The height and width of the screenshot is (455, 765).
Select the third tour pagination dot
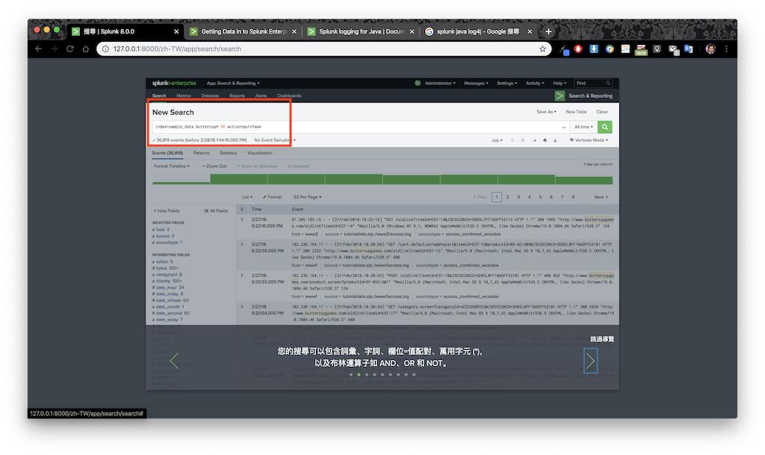(366, 374)
